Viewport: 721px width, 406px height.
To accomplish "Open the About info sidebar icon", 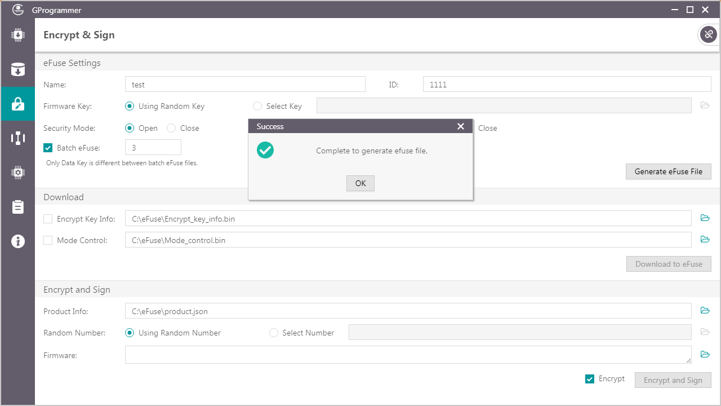I will click(x=17, y=241).
